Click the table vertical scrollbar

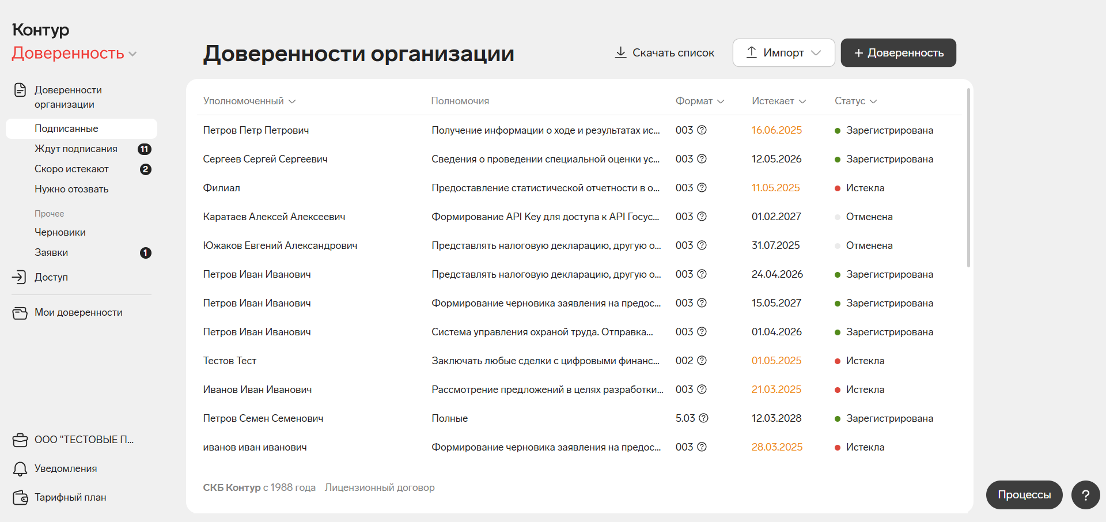968,177
